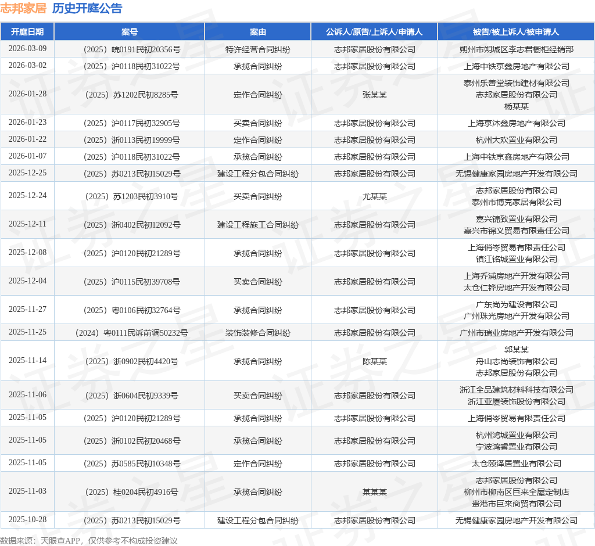Click case number 苏1202民初8285号
The image size is (595, 546).
click(132, 95)
